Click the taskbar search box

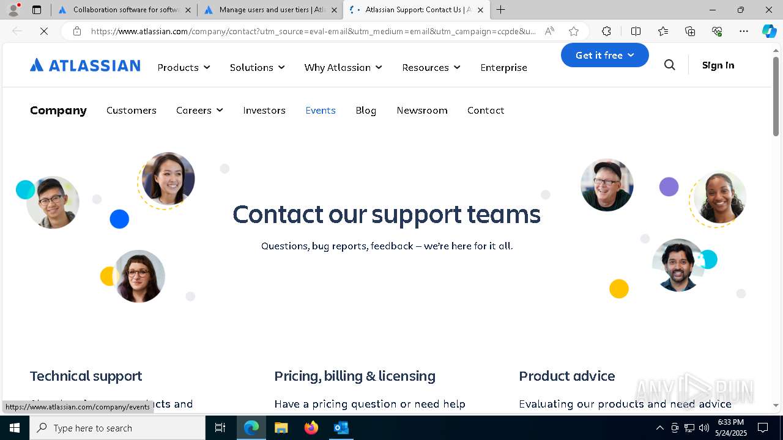click(x=117, y=428)
